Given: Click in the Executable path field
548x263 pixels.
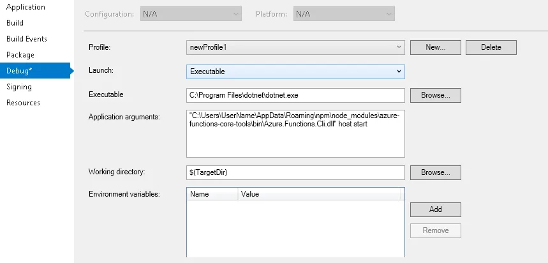Looking at the screenshot, I should [x=295, y=95].
